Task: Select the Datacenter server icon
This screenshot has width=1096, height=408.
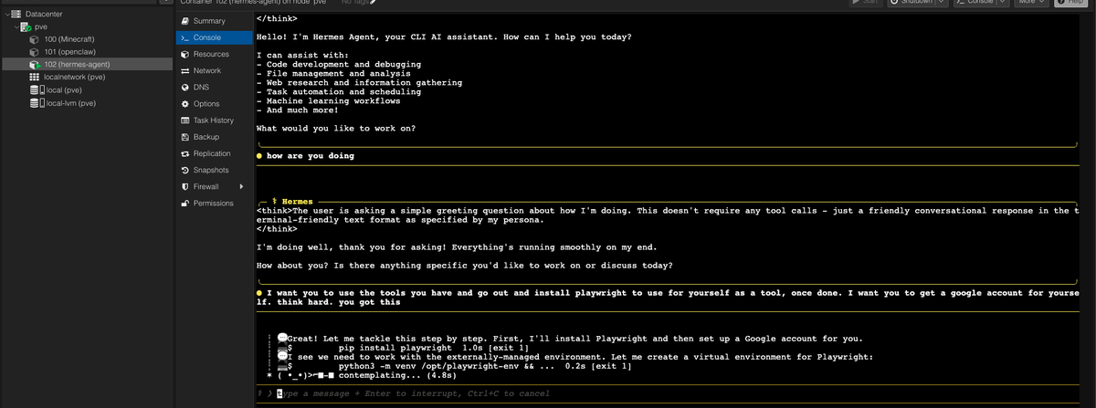Action: (16, 15)
